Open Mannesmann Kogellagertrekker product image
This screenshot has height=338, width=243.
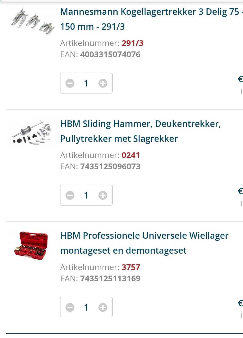pos(32,21)
